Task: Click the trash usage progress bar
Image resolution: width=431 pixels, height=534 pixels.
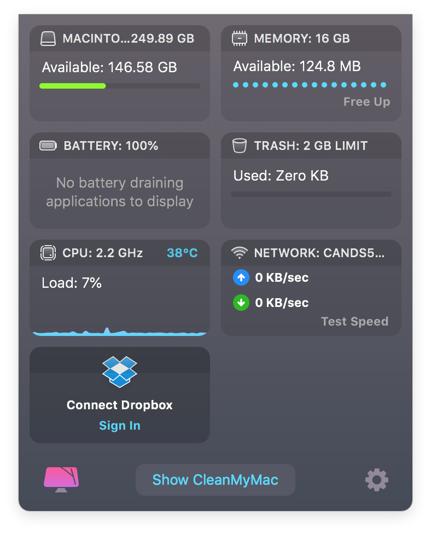Action: tap(311, 194)
